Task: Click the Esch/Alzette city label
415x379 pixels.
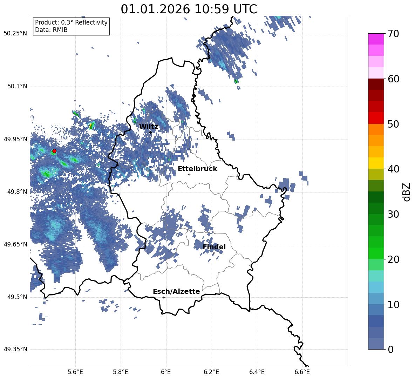Action: click(177, 291)
